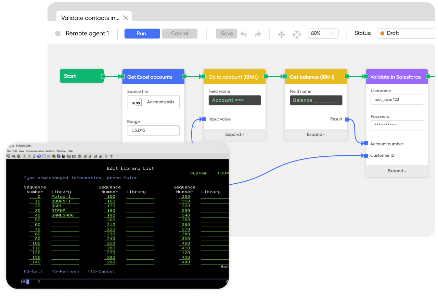Click the blue Customer ID input port

tap(366, 155)
